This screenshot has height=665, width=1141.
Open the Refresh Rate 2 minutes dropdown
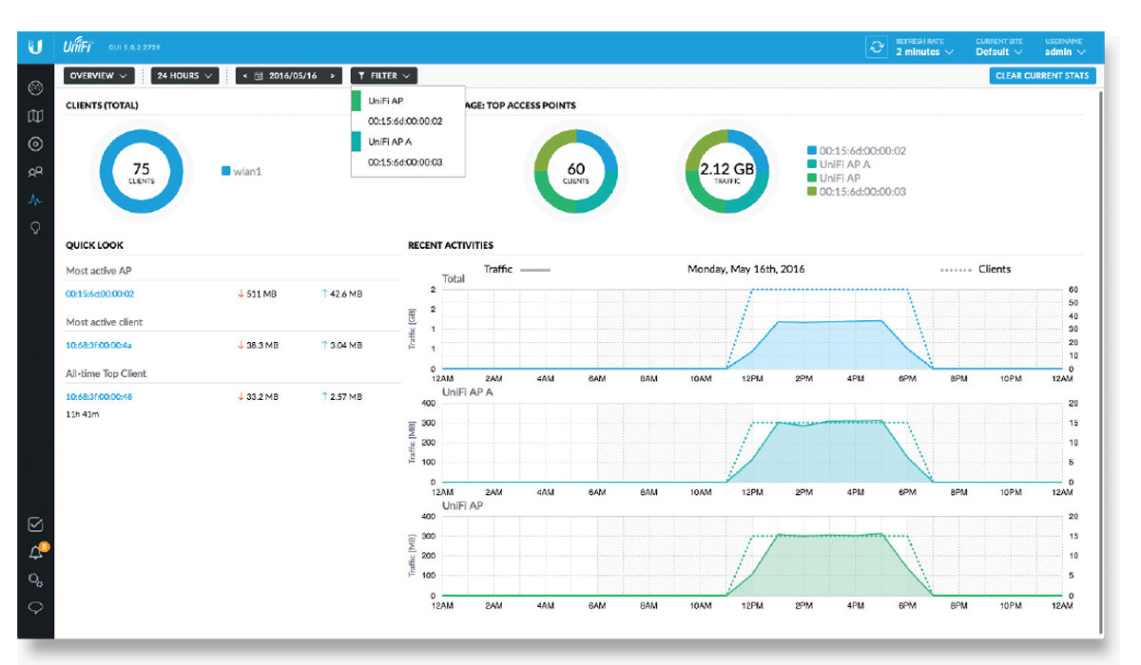pyautogui.click(x=923, y=47)
